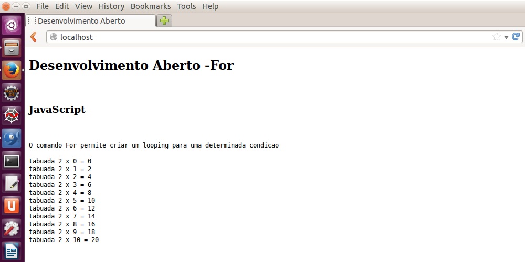Open the View menu
The image size is (525, 262).
83,6
